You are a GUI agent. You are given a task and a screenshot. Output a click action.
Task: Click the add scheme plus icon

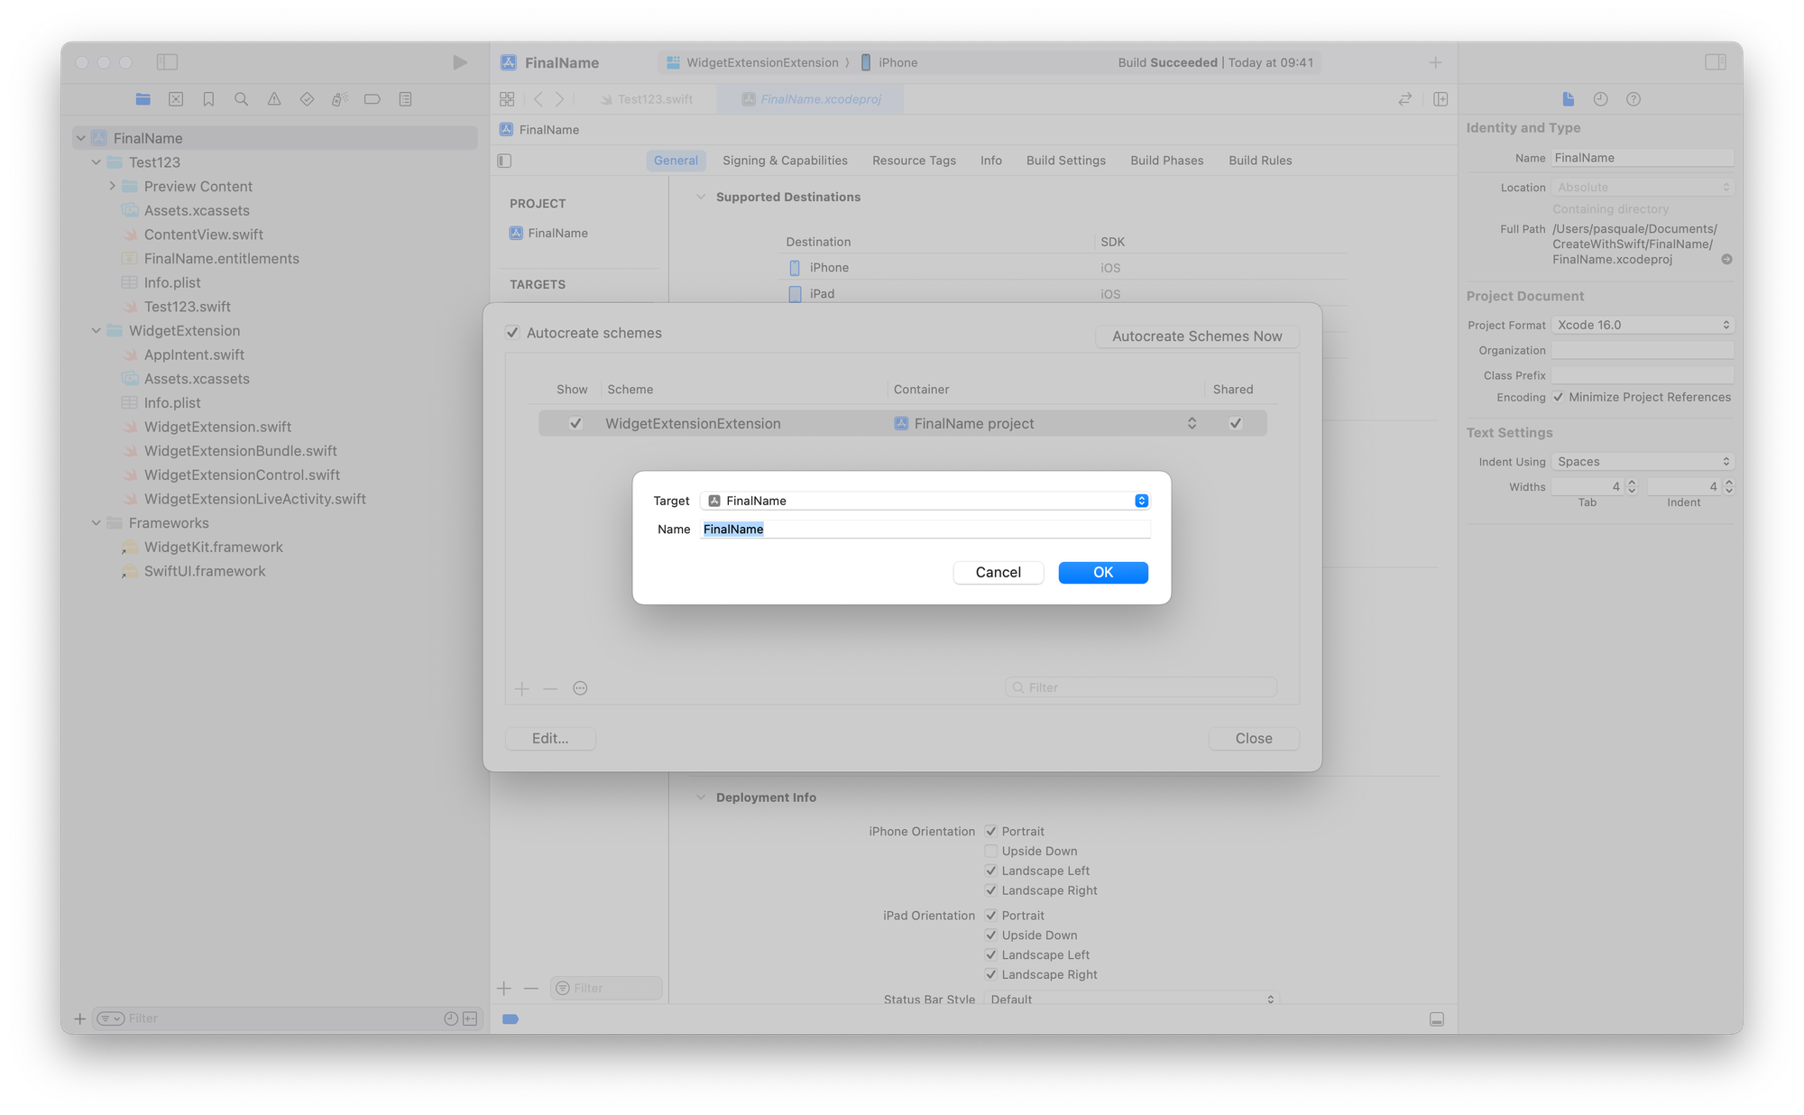[x=521, y=688]
